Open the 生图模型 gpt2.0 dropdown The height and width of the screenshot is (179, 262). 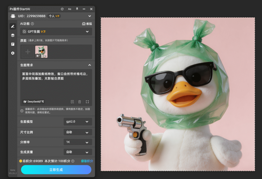click(78, 122)
